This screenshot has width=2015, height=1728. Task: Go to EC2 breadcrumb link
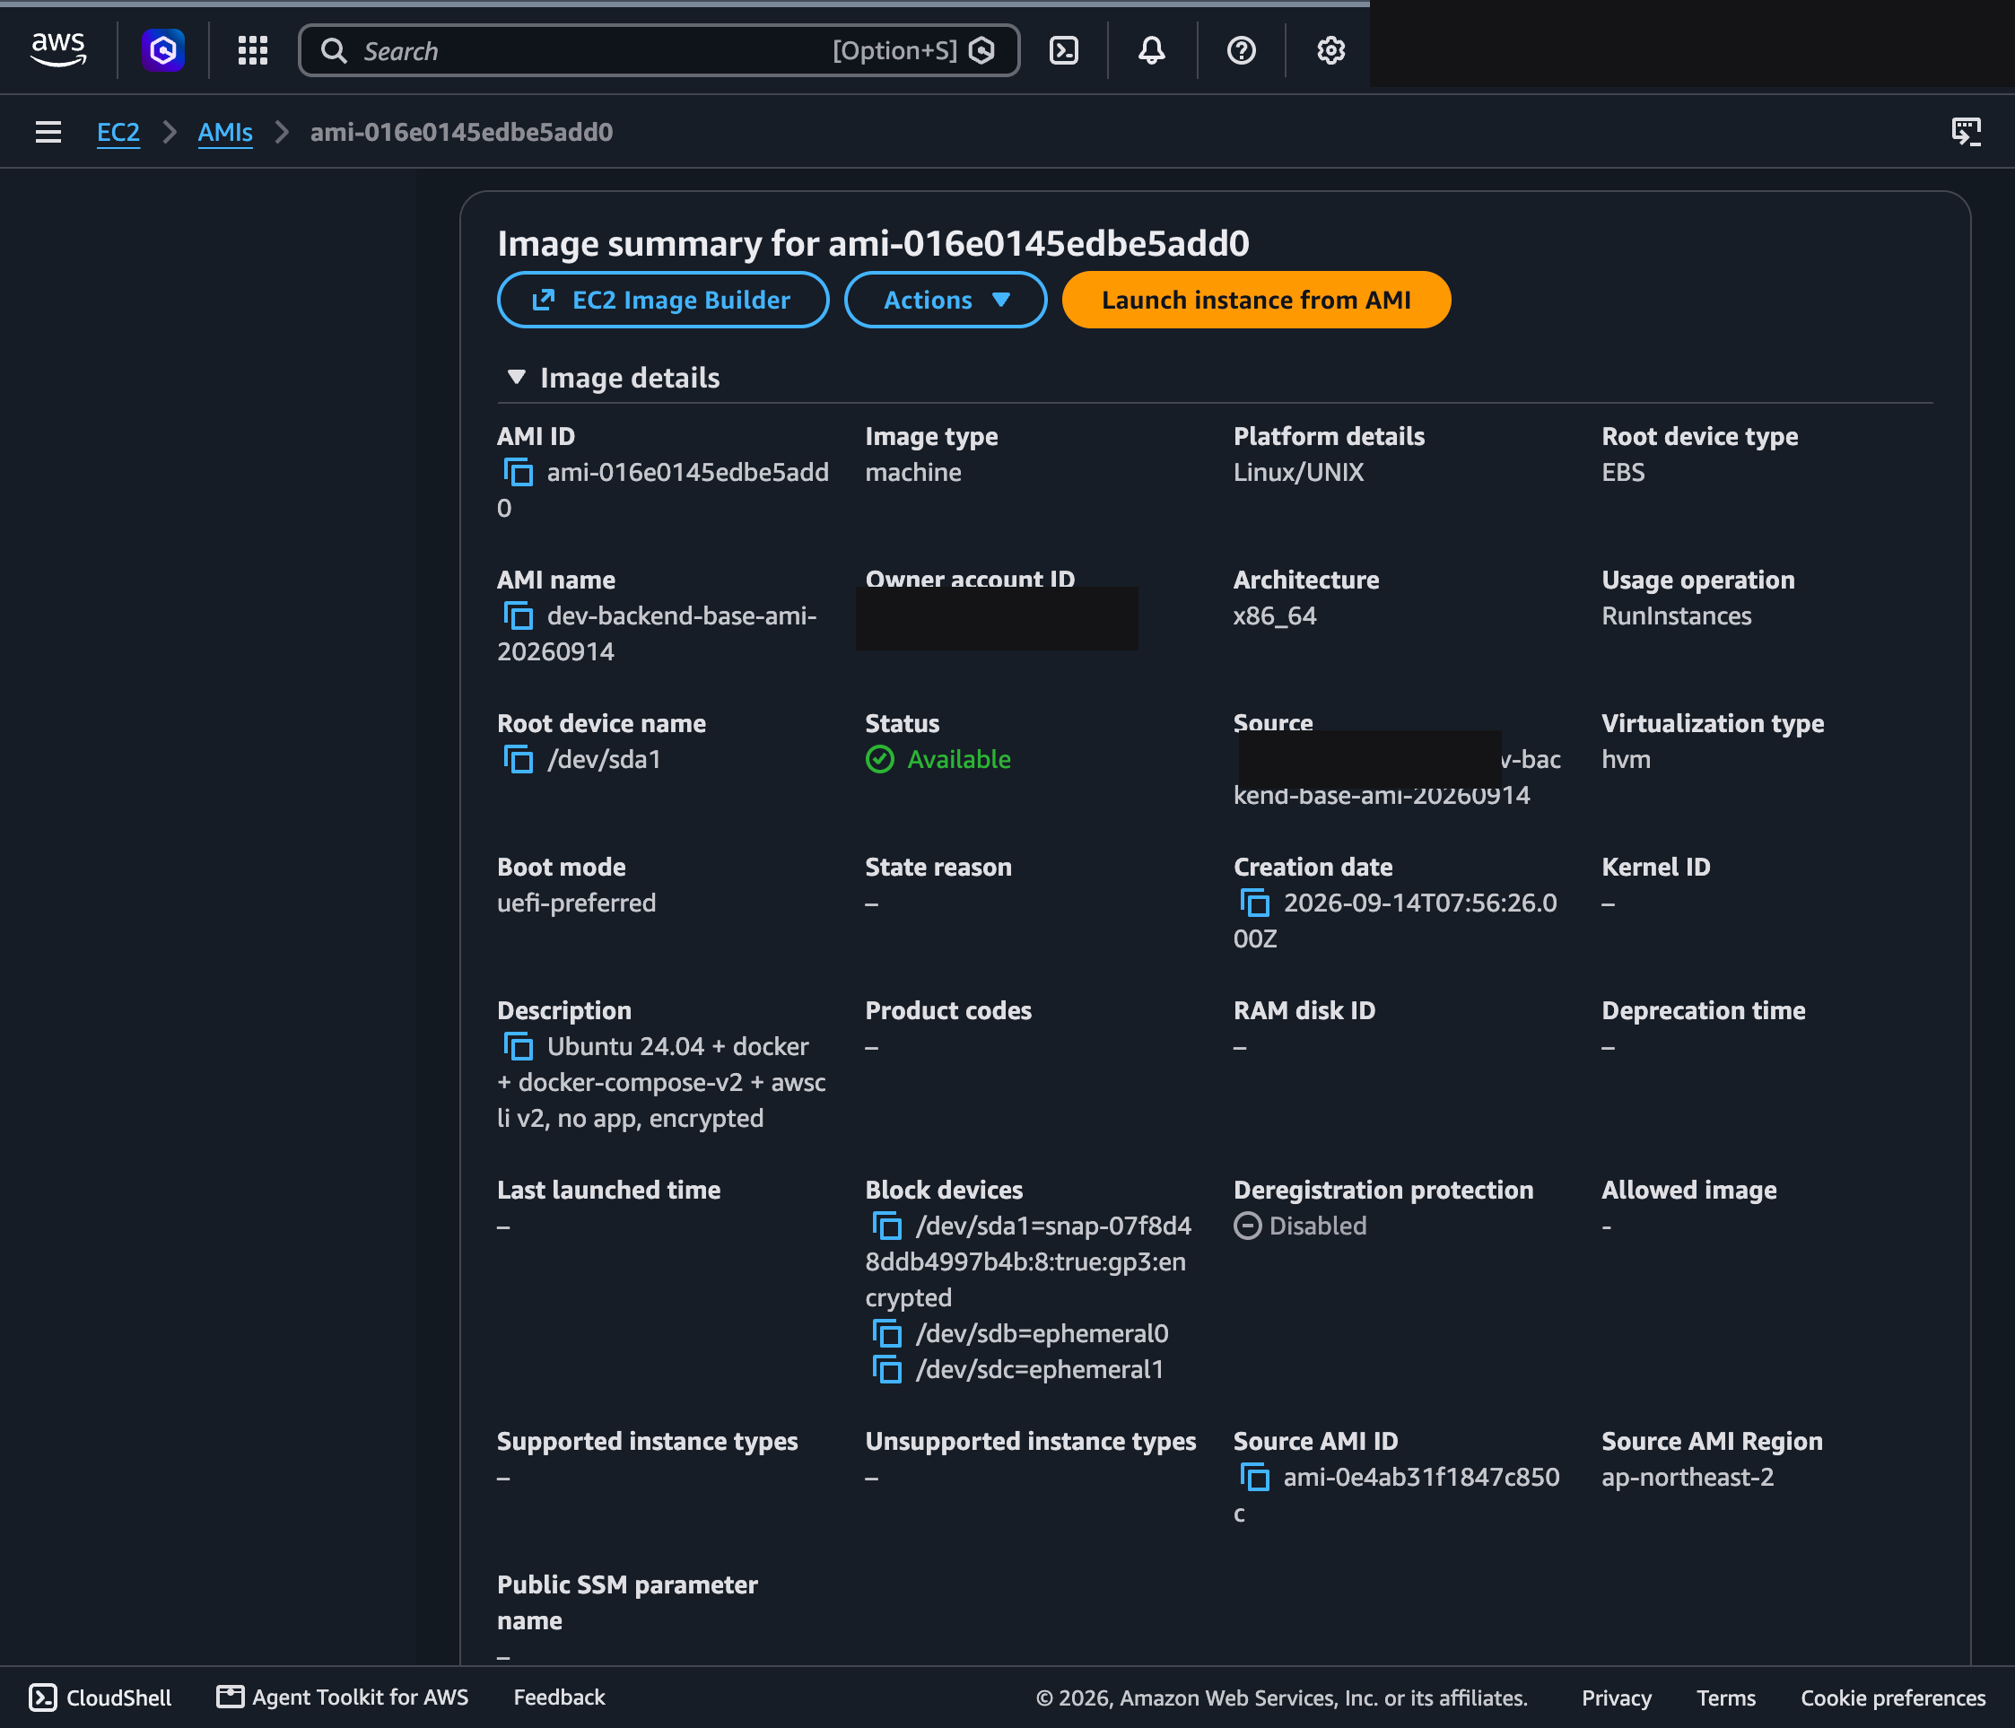118,132
